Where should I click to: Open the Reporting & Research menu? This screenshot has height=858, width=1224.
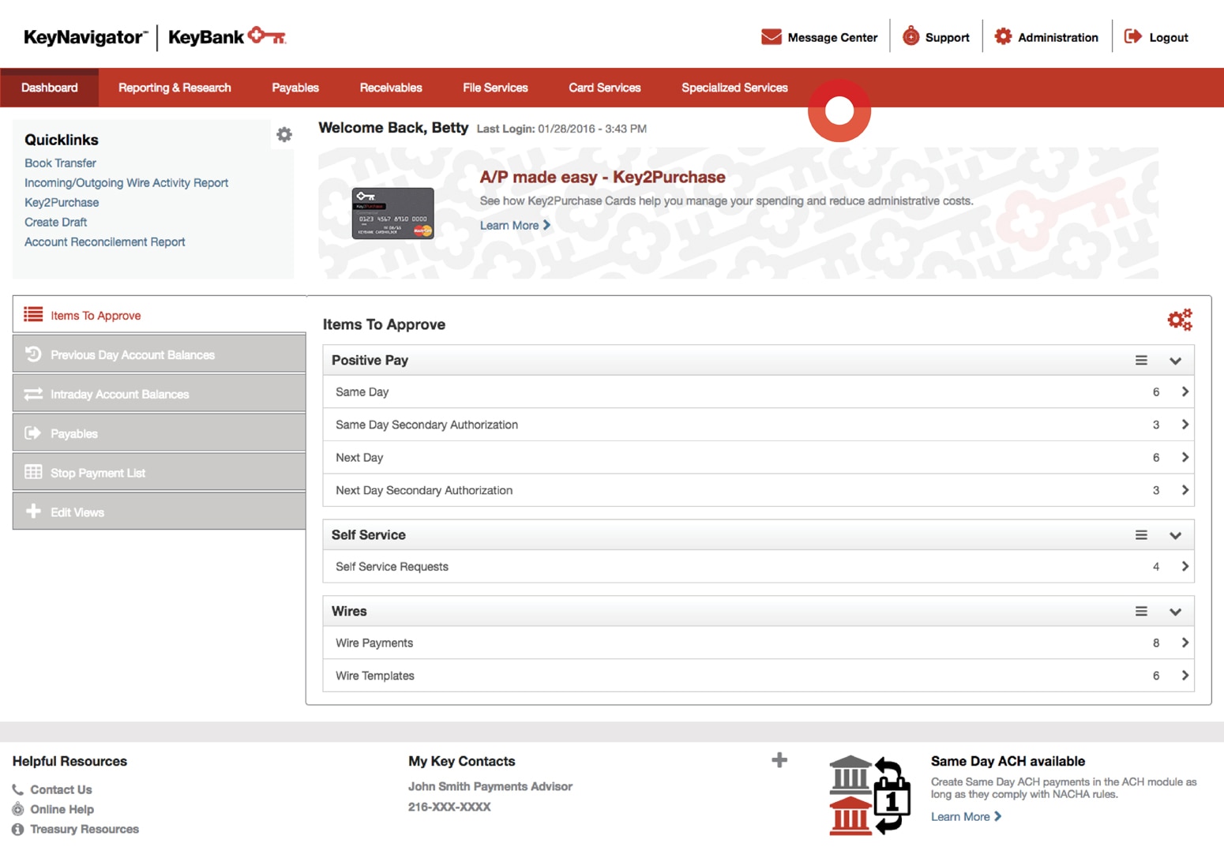point(175,88)
